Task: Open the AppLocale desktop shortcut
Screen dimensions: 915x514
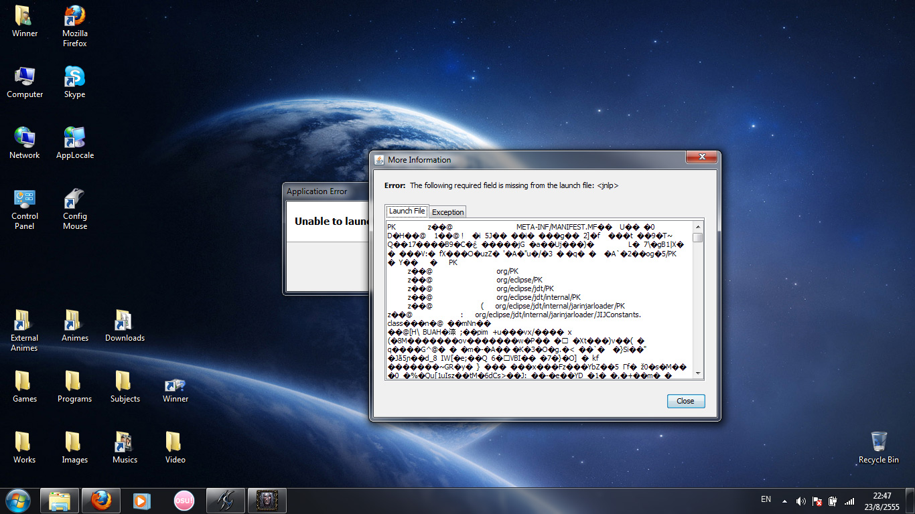Action: [75, 144]
